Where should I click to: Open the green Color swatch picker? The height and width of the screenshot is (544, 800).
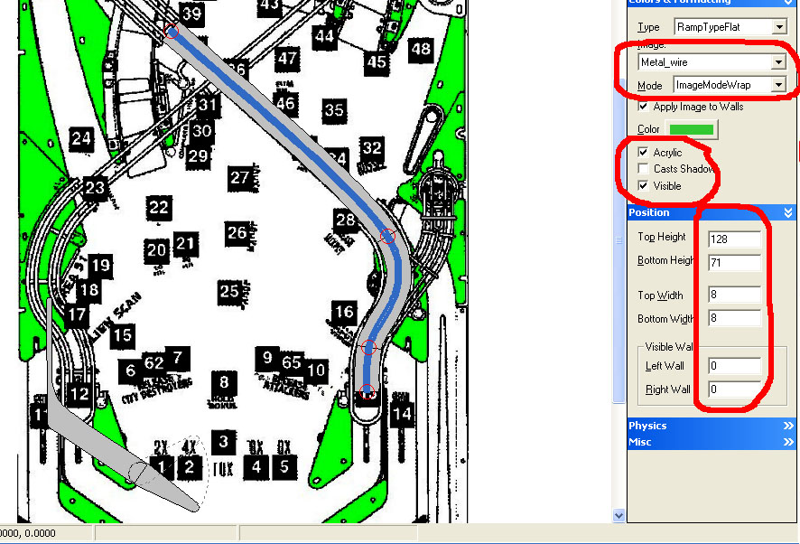[692, 129]
